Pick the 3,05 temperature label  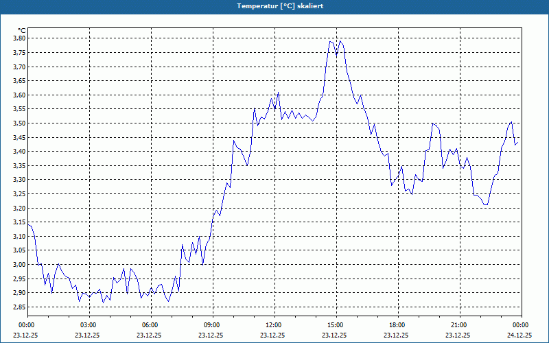(x=20, y=250)
